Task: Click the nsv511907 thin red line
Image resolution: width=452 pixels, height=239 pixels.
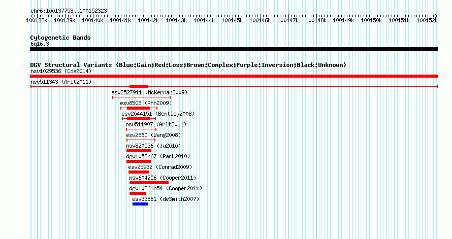Action: click(141, 129)
